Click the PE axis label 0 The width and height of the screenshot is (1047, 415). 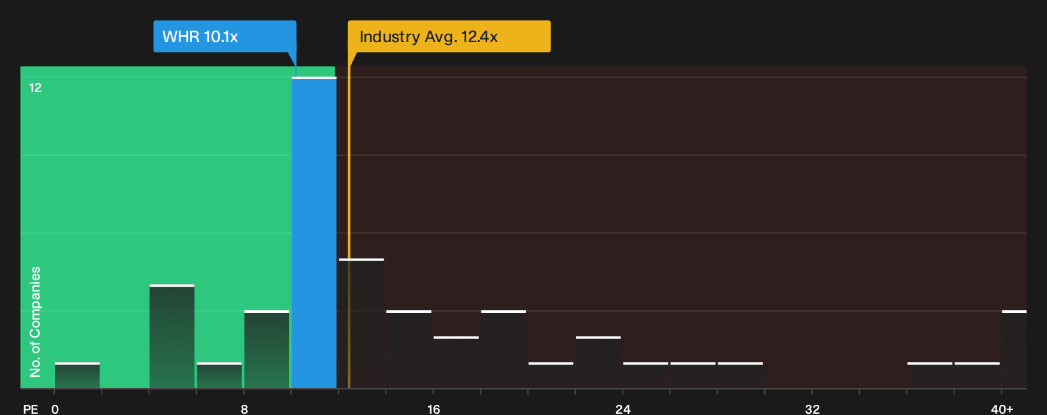point(55,409)
